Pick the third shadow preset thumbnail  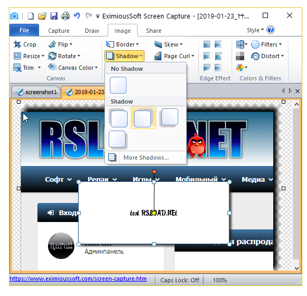point(169,117)
